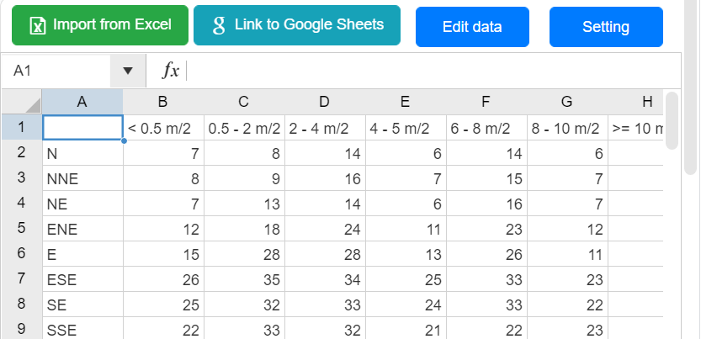The width and height of the screenshot is (701, 339).
Task: Click the vertical scrollbar thumb
Action: click(x=672, y=121)
